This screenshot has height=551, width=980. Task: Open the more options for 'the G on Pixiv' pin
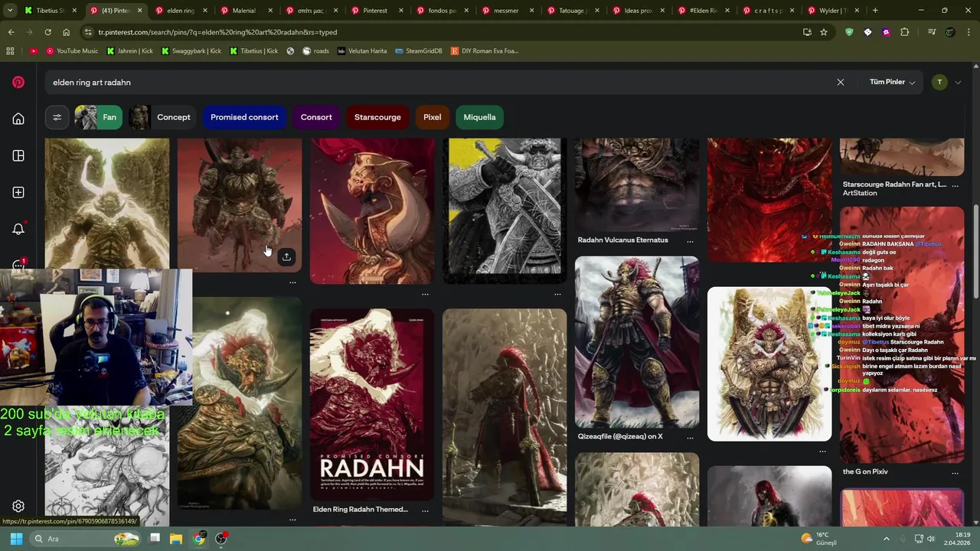(x=955, y=472)
